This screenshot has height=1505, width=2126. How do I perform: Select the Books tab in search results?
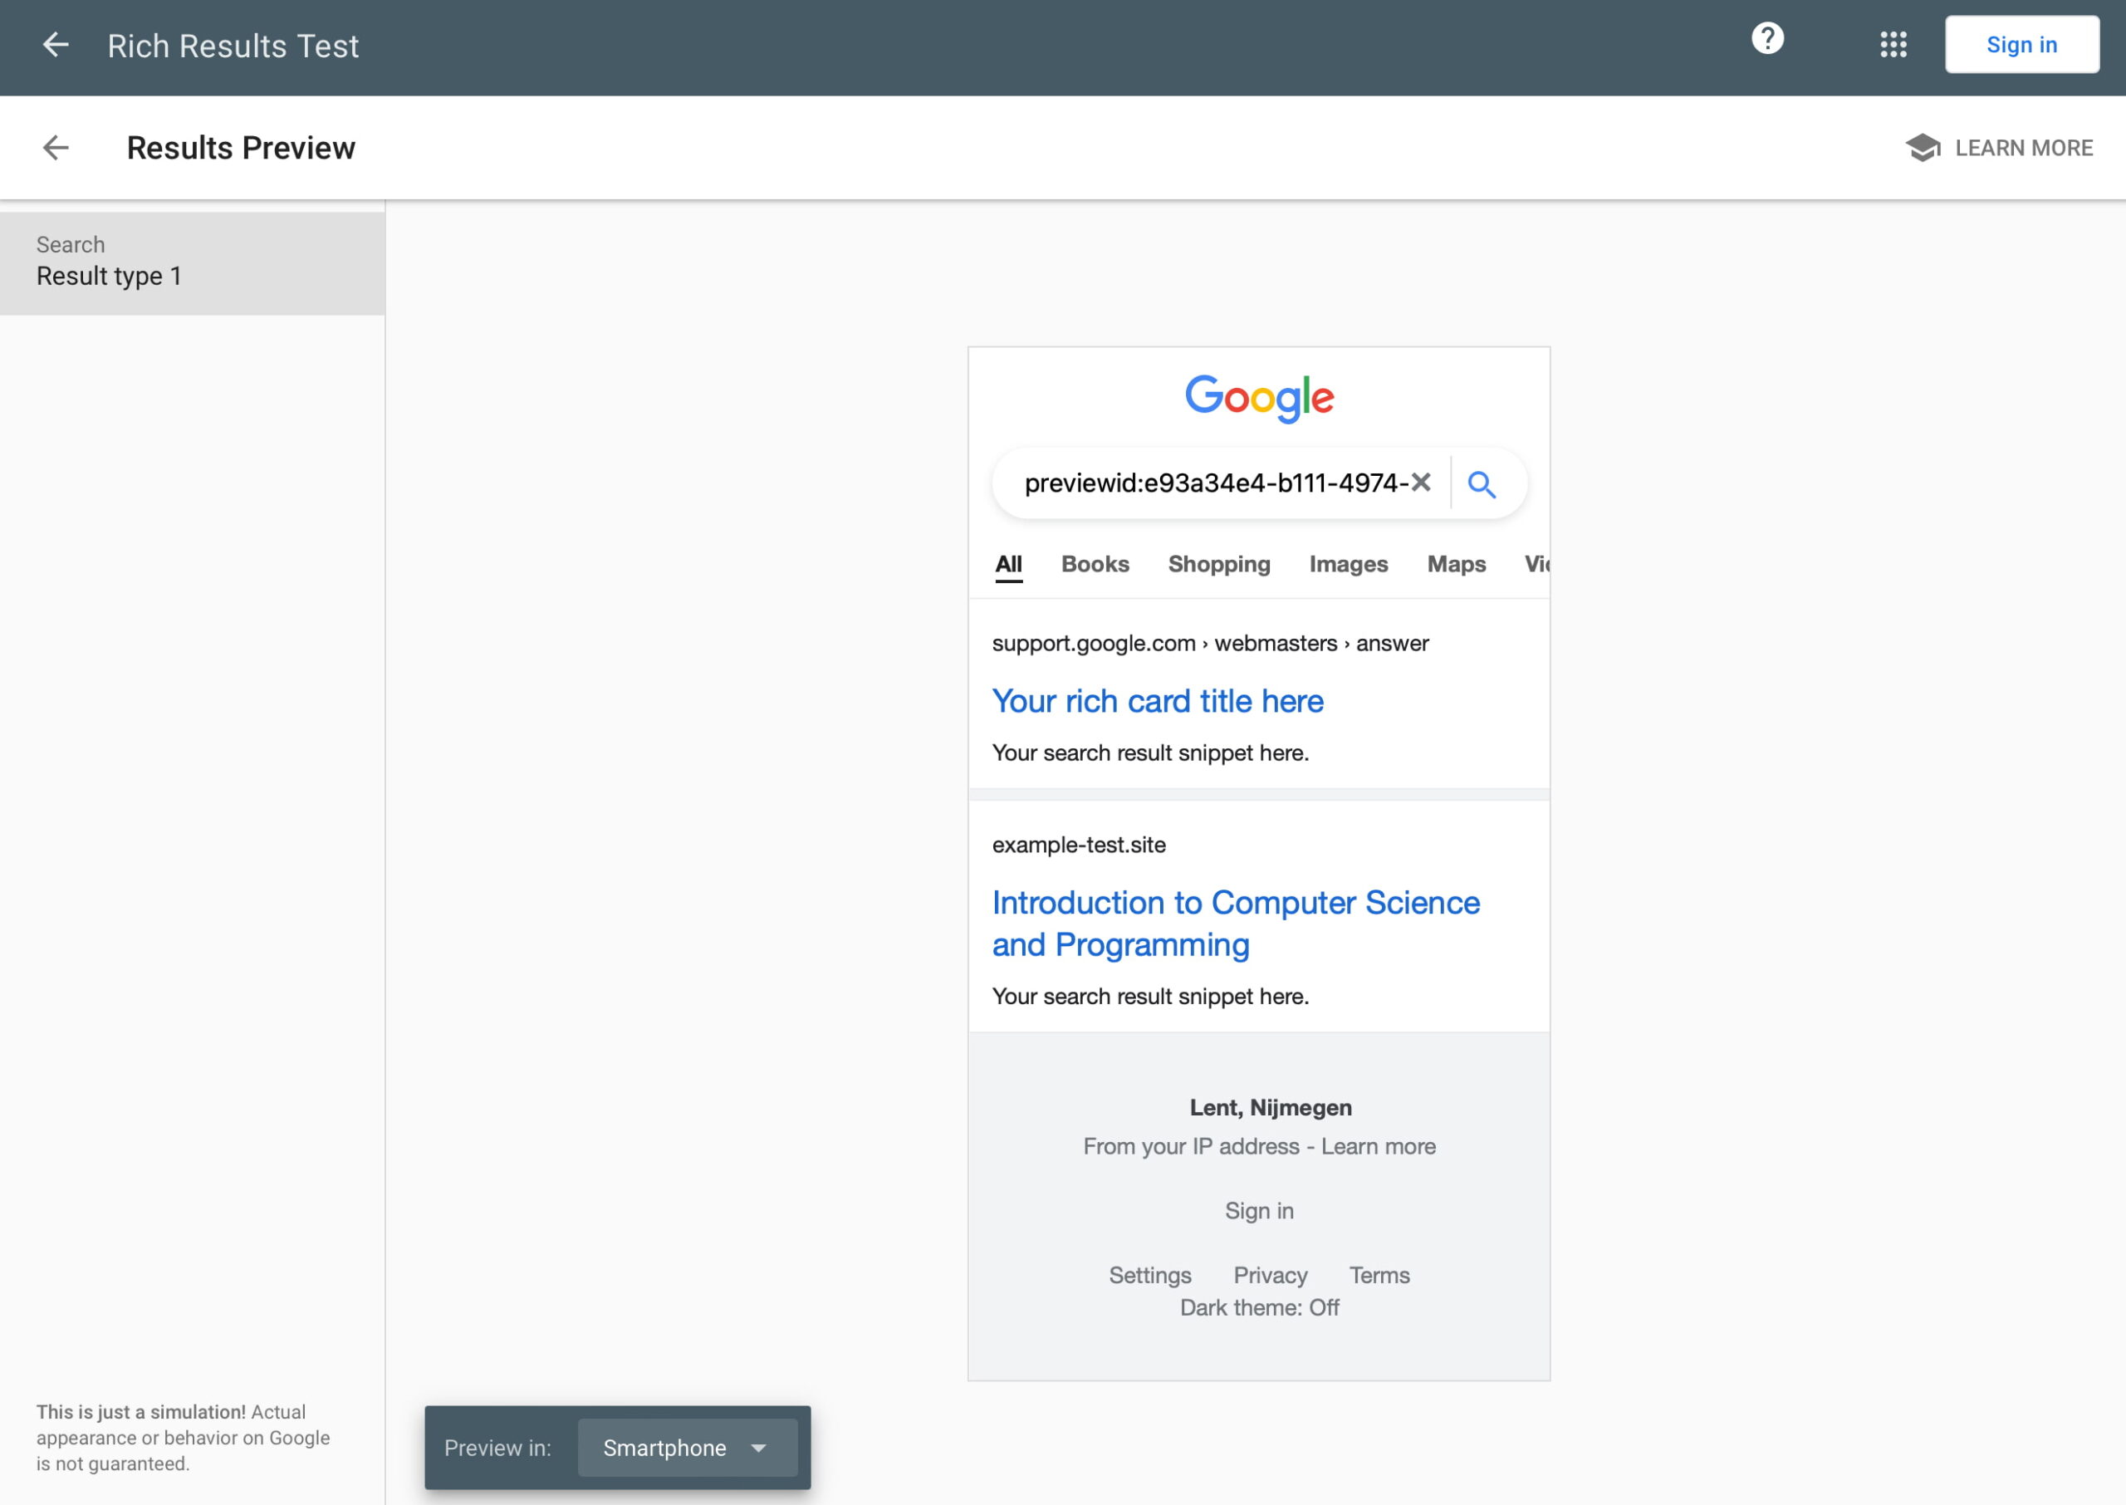[x=1094, y=564]
